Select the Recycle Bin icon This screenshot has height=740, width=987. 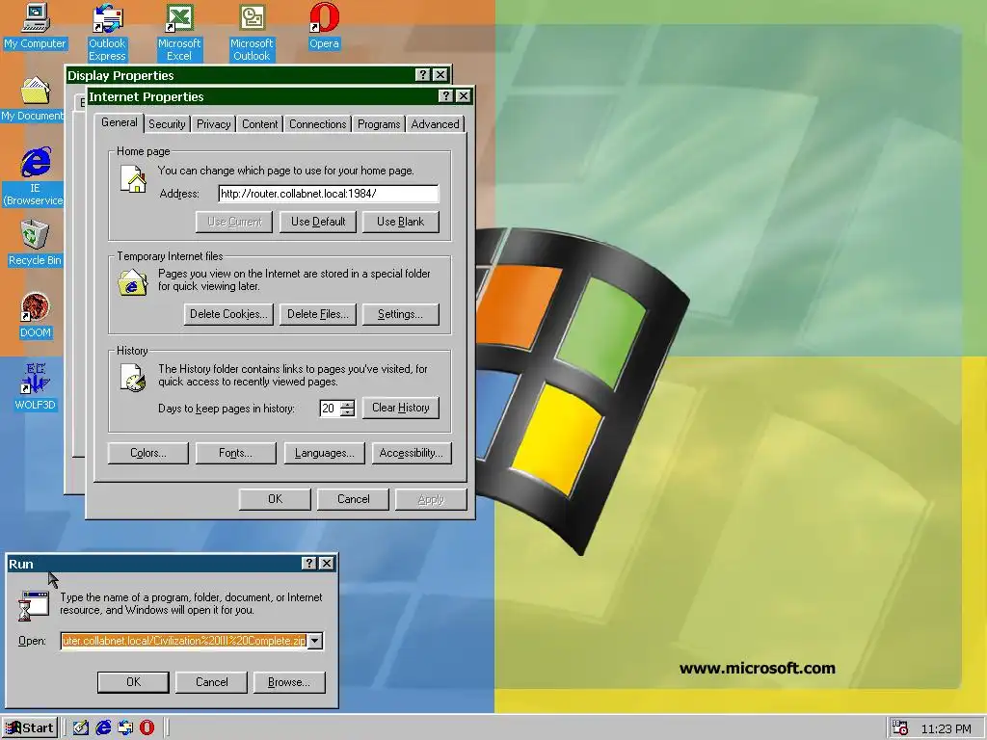35,243
